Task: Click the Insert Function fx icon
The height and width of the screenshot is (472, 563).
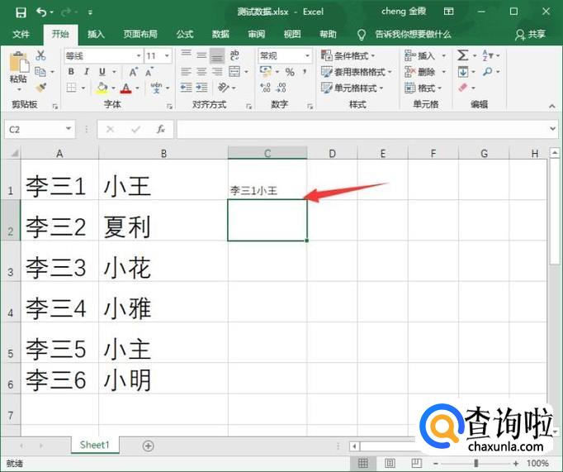Action: point(161,130)
